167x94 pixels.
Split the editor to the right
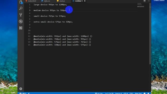[x=144, y=1]
